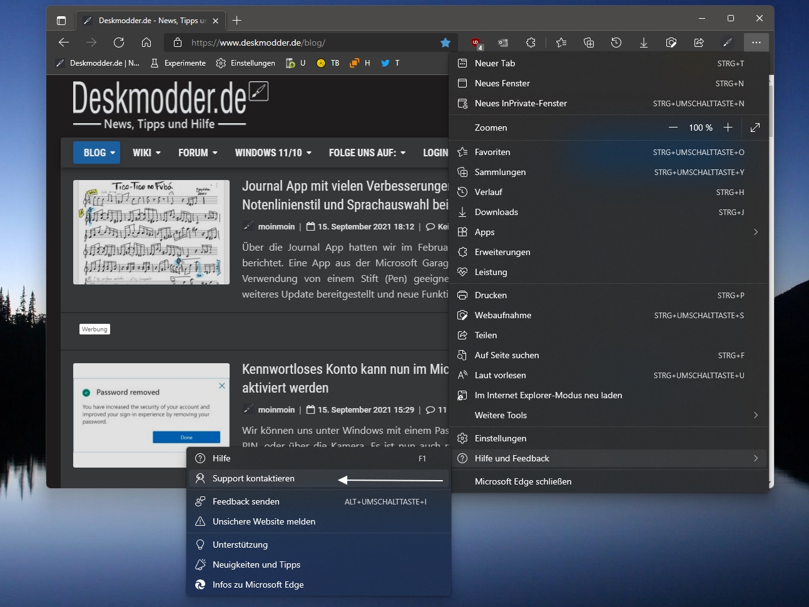Screen dimensions: 809x607
Task: Choose Microsoft Edge schließen
Action: 609,481
